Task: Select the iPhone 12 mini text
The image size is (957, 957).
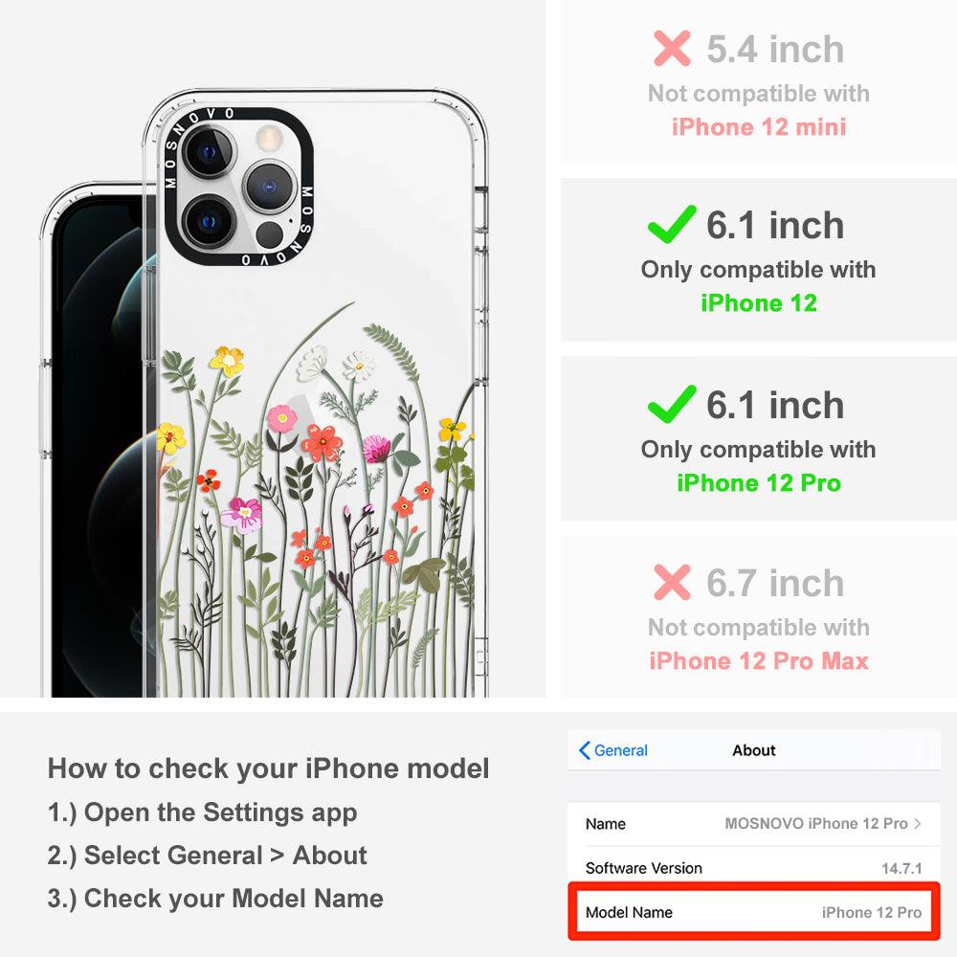Action: (759, 127)
